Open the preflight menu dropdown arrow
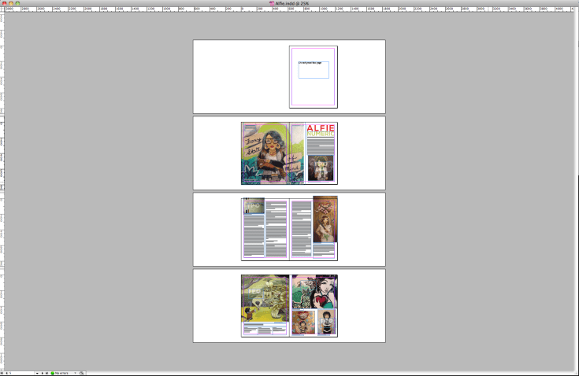The height and width of the screenshot is (376, 579). tap(75, 373)
